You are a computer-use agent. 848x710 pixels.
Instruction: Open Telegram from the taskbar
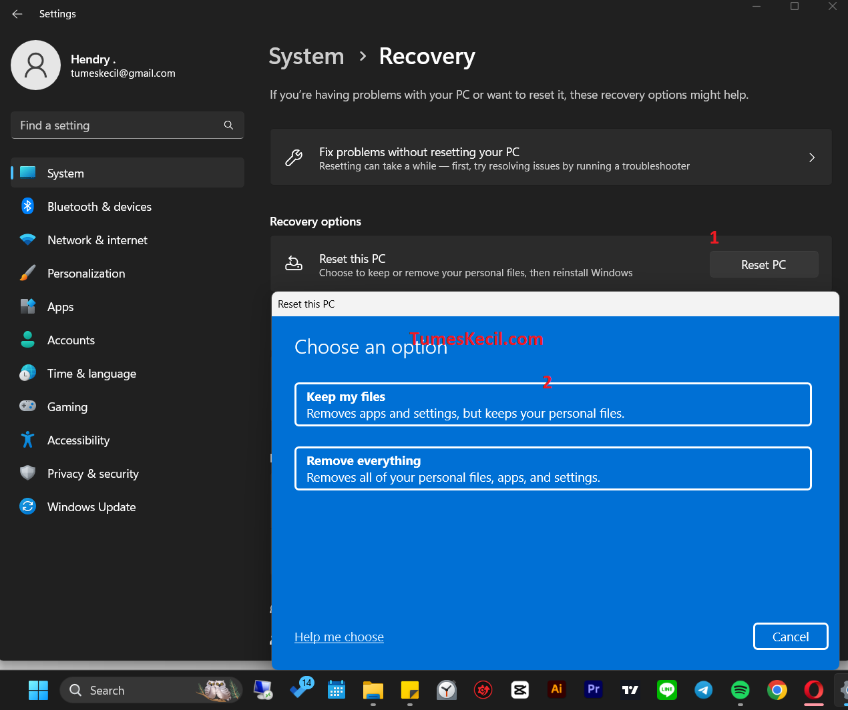pyautogui.click(x=703, y=689)
